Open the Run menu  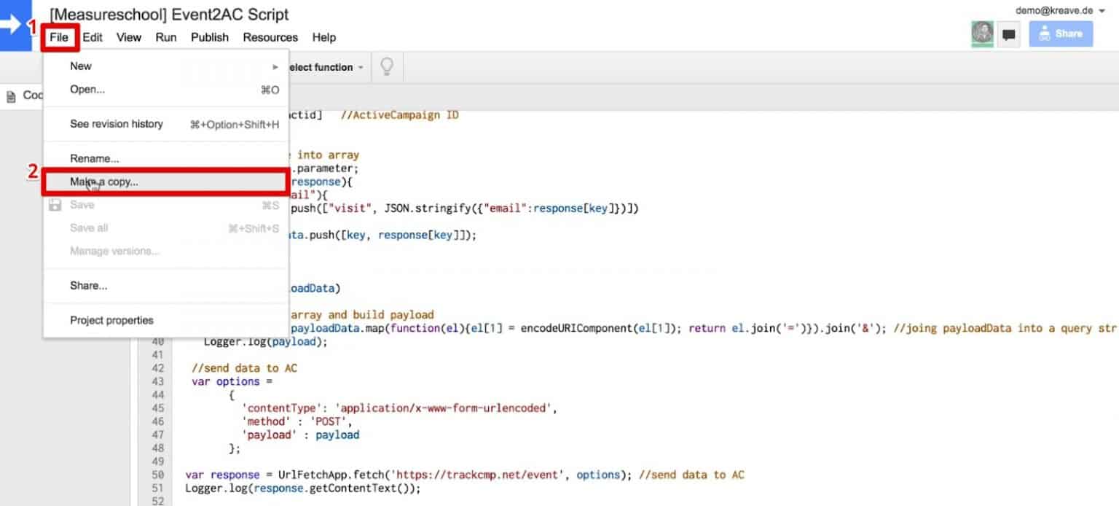click(x=166, y=37)
